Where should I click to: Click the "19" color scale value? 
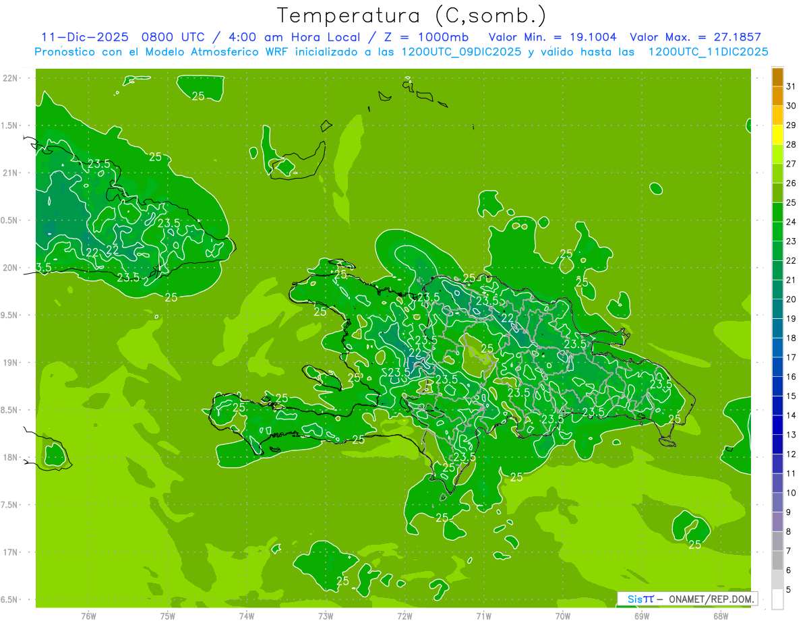coord(791,319)
